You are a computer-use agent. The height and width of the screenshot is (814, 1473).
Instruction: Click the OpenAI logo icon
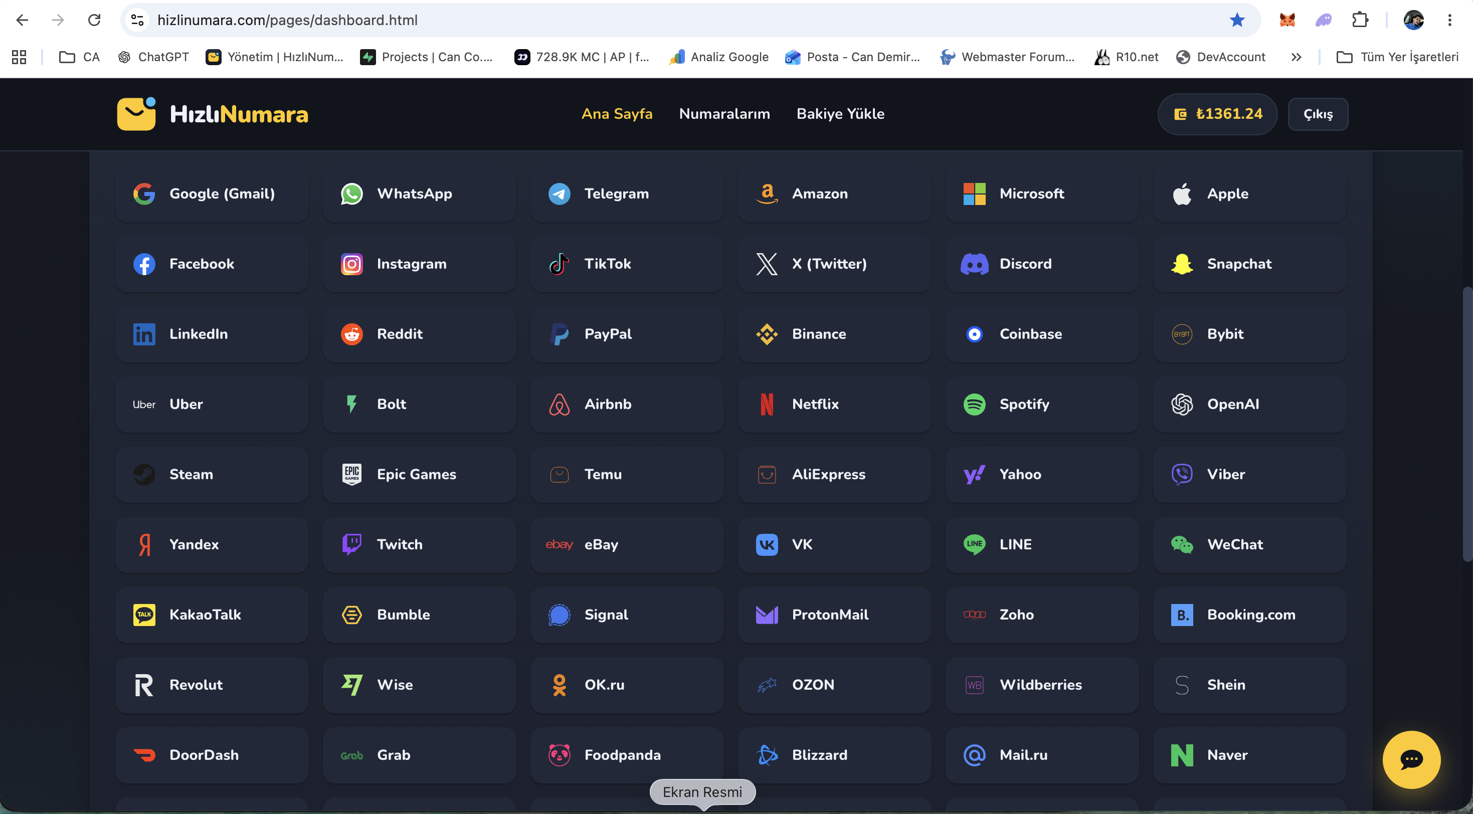point(1182,404)
